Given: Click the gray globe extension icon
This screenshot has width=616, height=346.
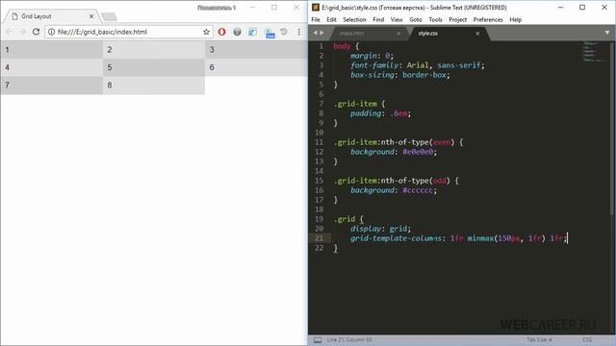Looking at the screenshot, I should click(237, 32).
